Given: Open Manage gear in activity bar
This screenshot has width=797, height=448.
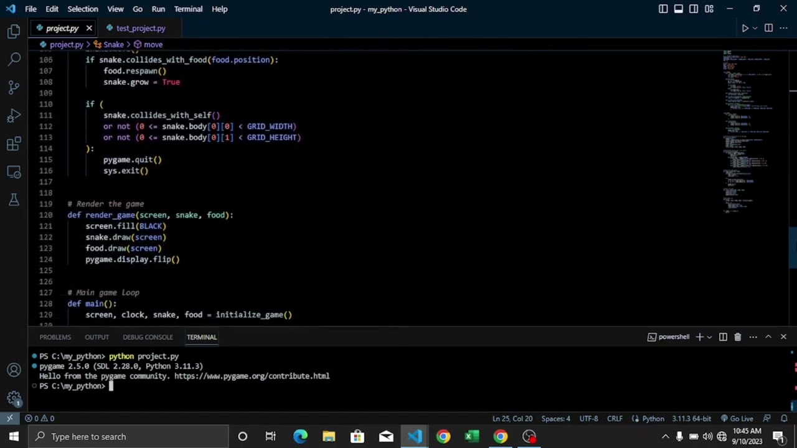Looking at the screenshot, I should pyautogui.click(x=14, y=398).
